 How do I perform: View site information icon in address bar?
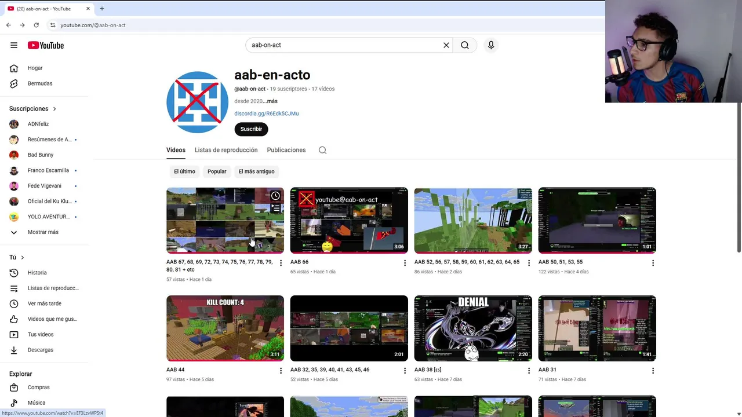(x=53, y=25)
